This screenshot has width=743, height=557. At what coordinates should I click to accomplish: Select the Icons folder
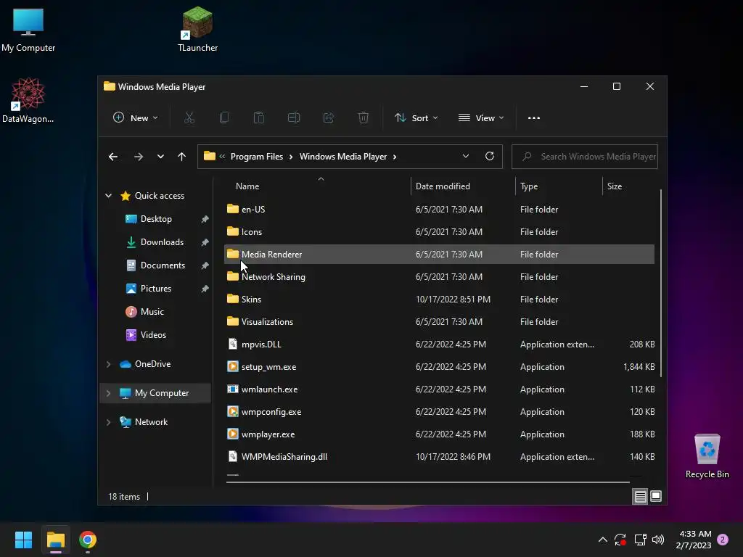(x=439, y=231)
